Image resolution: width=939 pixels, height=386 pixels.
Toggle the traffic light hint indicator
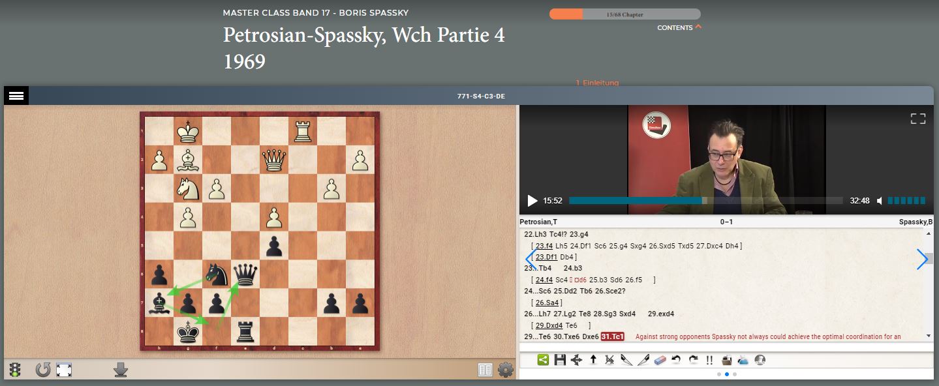click(14, 370)
